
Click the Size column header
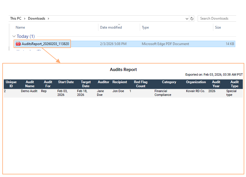coord(218,27)
